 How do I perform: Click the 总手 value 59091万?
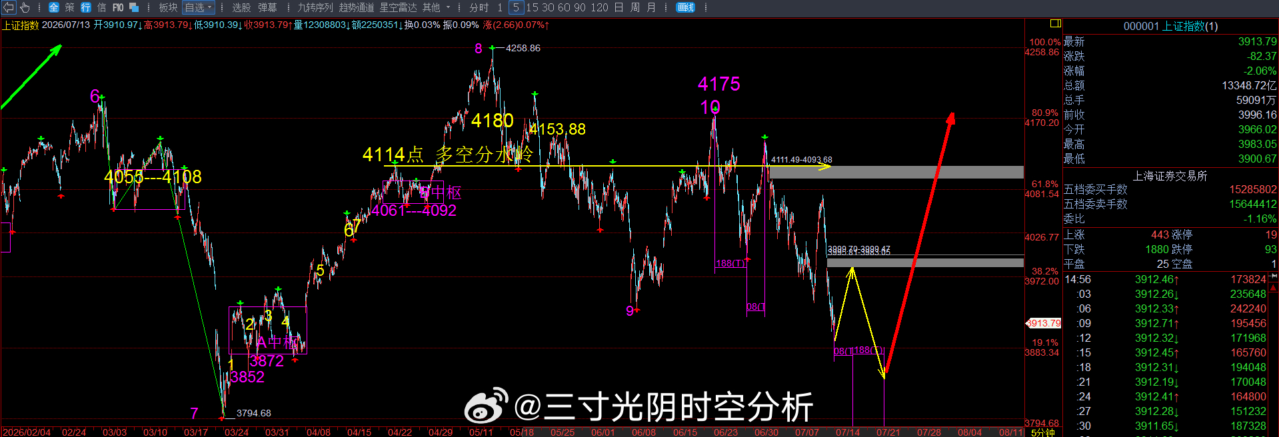pos(1256,100)
